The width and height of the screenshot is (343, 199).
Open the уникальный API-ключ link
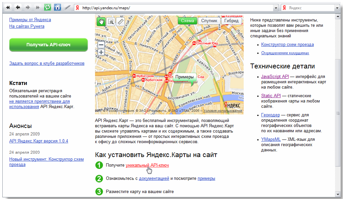pyautogui.click(x=147, y=165)
